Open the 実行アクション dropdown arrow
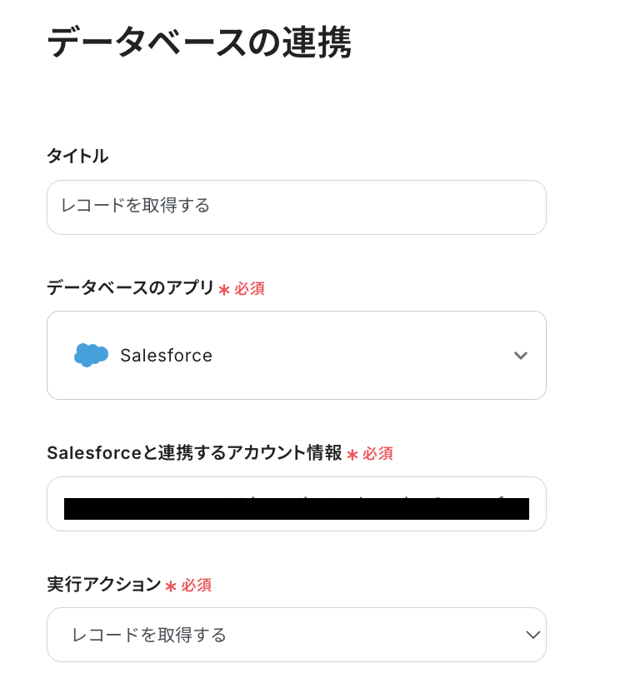Image resolution: width=635 pixels, height=688 pixels. pyautogui.click(x=533, y=635)
